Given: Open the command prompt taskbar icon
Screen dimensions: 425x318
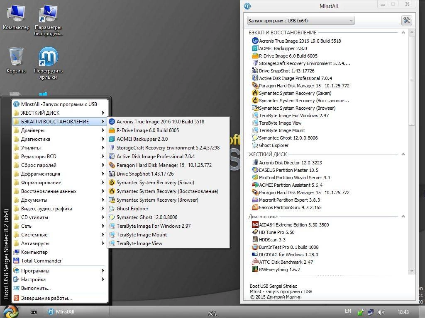Looking at the screenshot, I should coord(34,312).
